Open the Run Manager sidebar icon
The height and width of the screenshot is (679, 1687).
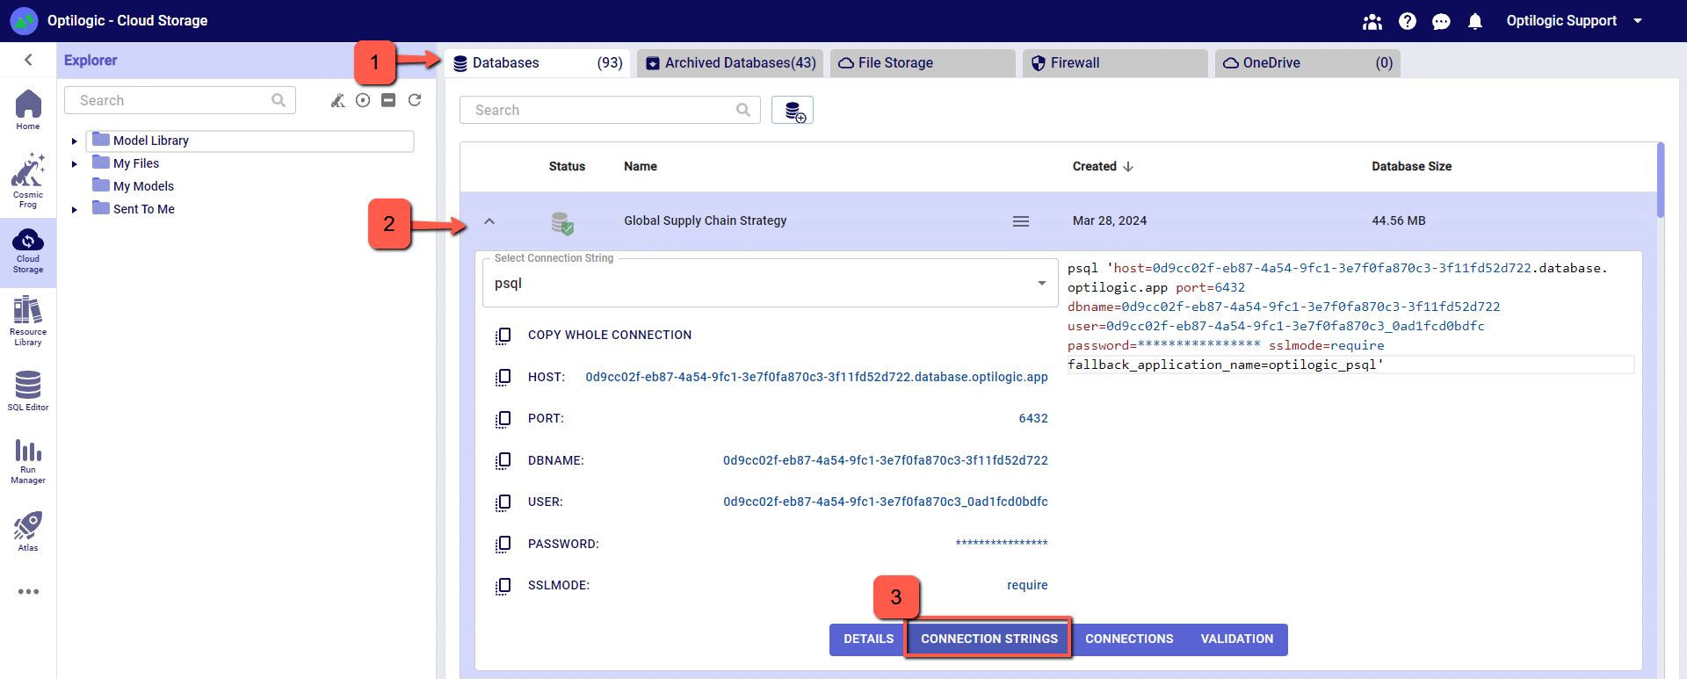click(28, 462)
